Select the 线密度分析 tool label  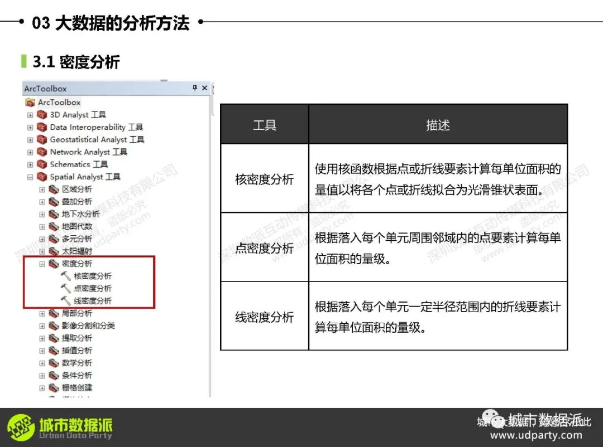(x=93, y=300)
